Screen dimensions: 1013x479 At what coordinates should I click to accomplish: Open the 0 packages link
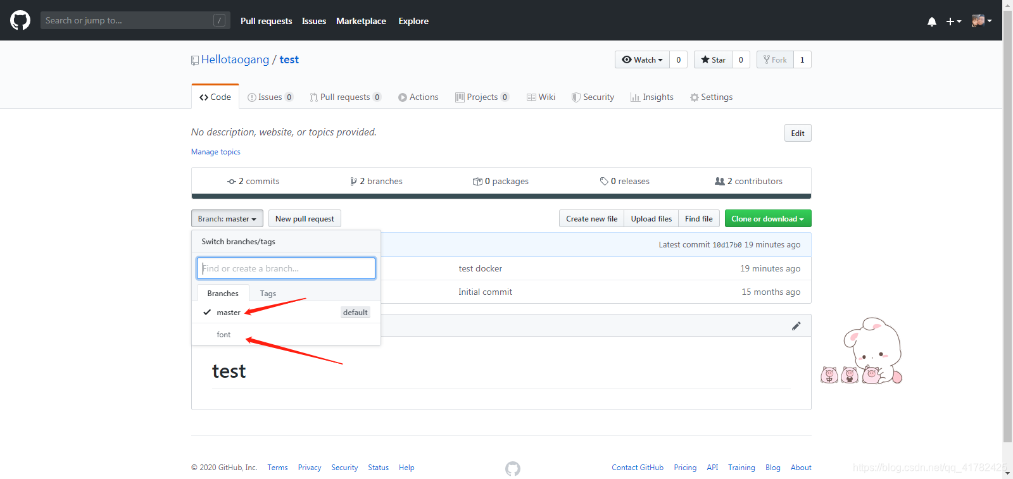point(501,181)
